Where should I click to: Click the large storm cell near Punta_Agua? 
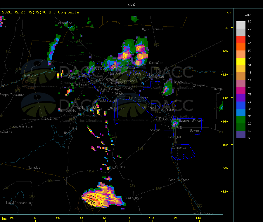coord(103,196)
